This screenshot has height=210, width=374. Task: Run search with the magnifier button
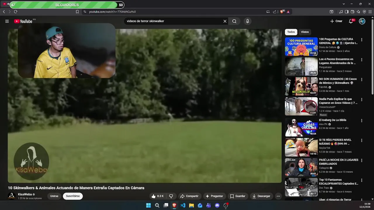pos(234,21)
